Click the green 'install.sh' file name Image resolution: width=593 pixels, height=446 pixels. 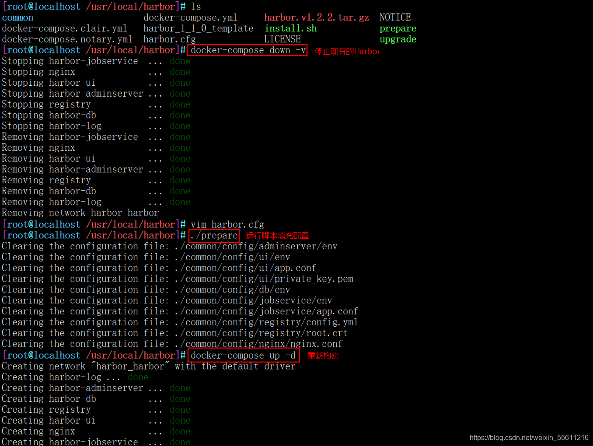[291, 28]
